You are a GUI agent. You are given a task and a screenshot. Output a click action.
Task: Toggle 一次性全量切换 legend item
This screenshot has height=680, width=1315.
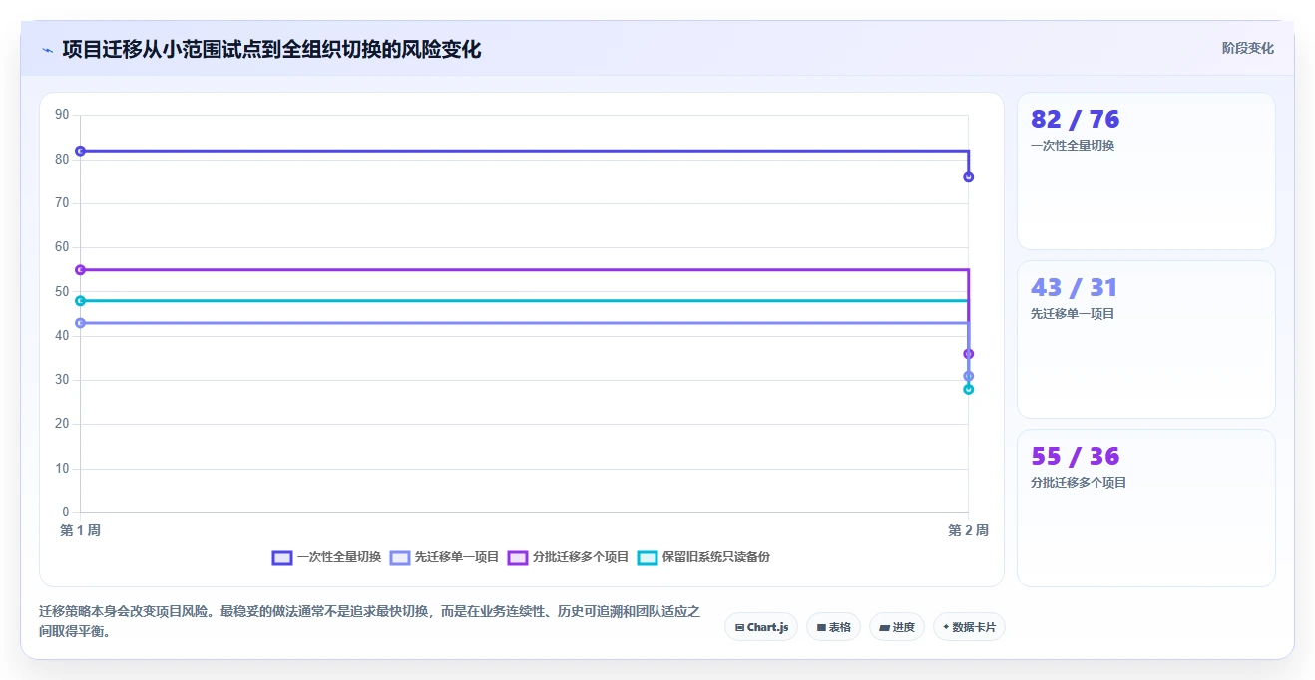327,557
